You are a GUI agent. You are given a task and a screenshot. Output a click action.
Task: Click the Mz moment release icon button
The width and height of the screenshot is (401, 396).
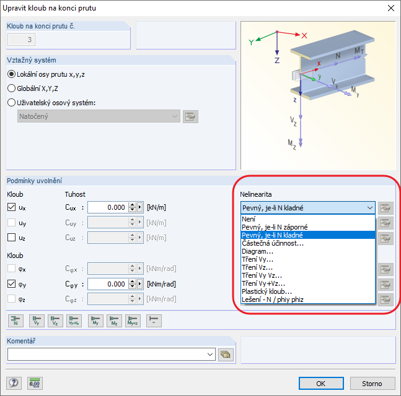(x=114, y=321)
